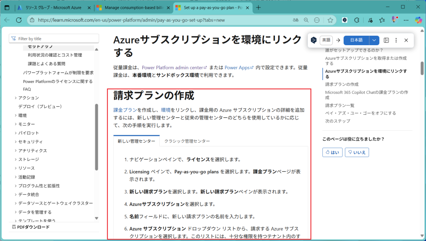
Task: Click the translator logo in popup
Action: [x=314, y=40]
